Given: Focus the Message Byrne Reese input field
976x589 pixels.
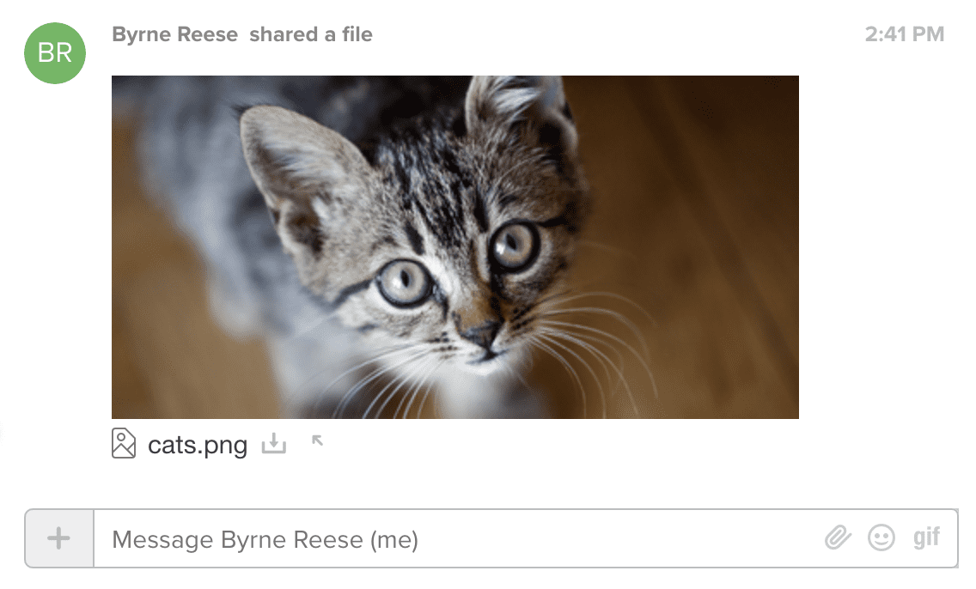Looking at the screenshot, I should (x=455, y=539).
